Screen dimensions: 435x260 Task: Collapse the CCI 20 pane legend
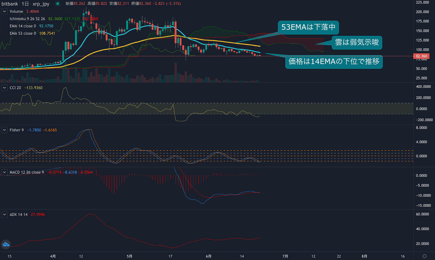(x=4, y=88)
